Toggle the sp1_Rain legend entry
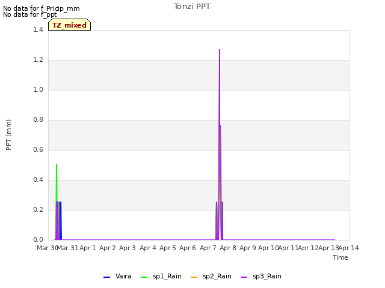 (161, 277)
